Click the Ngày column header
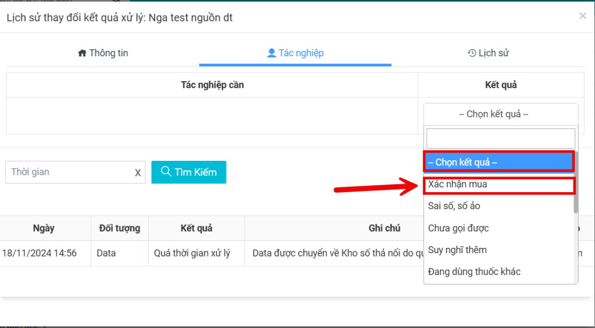 tap(44, 228)
